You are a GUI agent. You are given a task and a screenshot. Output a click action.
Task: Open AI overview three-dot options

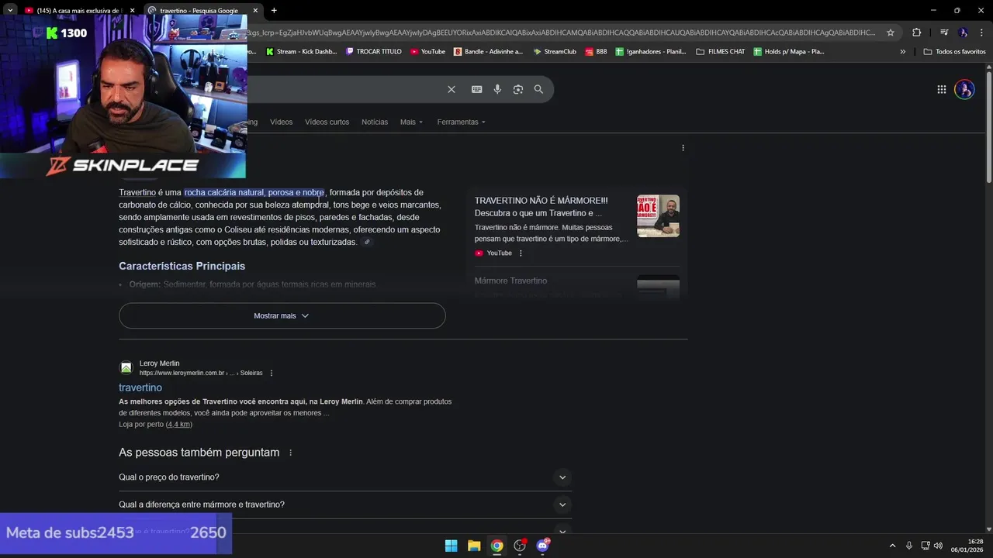pos(683,147)
